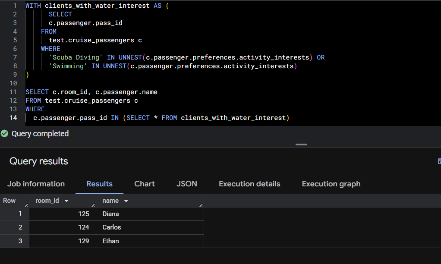View the Execution details tab
The width and height of the screenshot is (441, 264).
pyautogui.click(x=249, y=184)
